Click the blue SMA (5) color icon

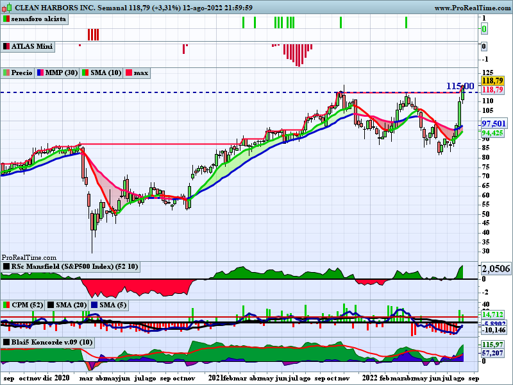click(x=94, y=305)
